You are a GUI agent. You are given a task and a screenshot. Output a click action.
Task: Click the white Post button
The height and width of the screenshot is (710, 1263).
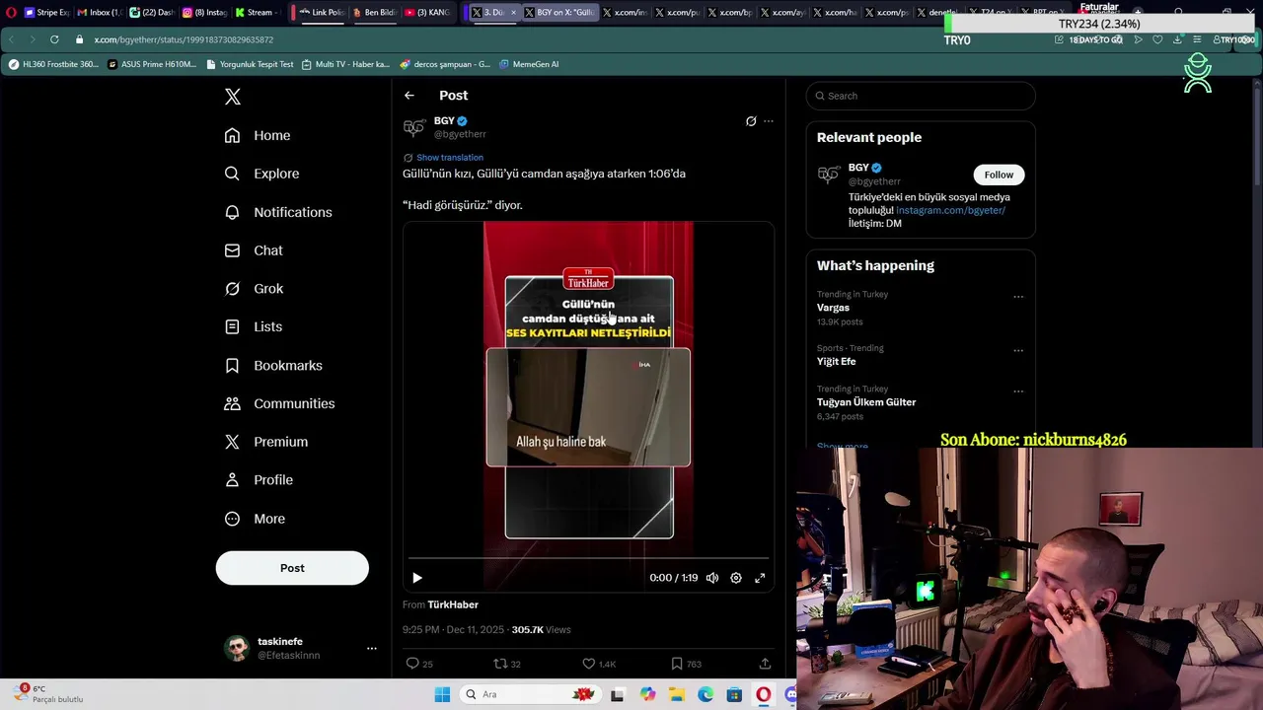click(x=292, y=568)
